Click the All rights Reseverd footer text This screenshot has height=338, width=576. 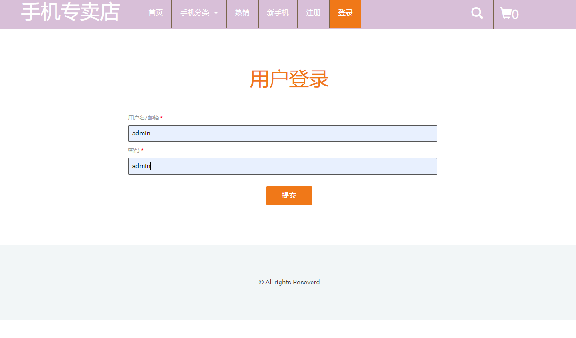point(289,282)
